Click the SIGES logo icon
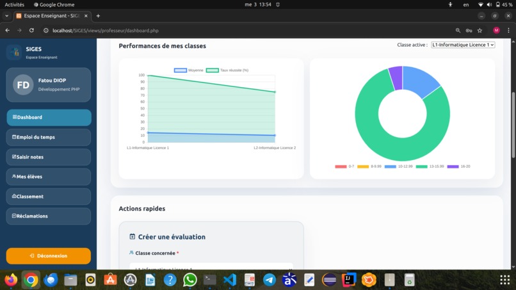The width and height of the screenshot is (516, 290). (14, 52)
